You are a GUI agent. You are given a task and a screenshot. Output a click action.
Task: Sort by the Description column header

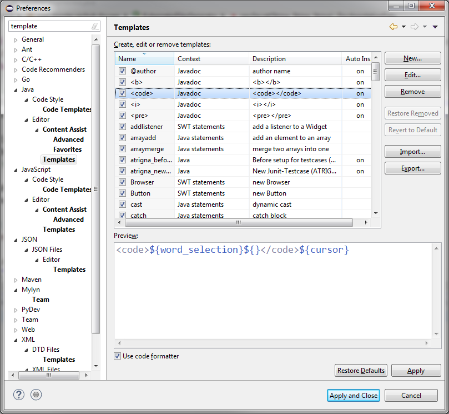(295, 59)
